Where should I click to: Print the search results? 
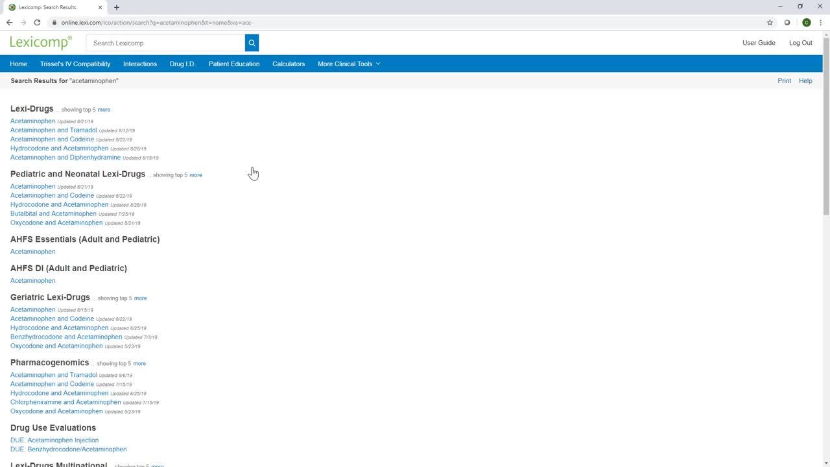[784, 81]
